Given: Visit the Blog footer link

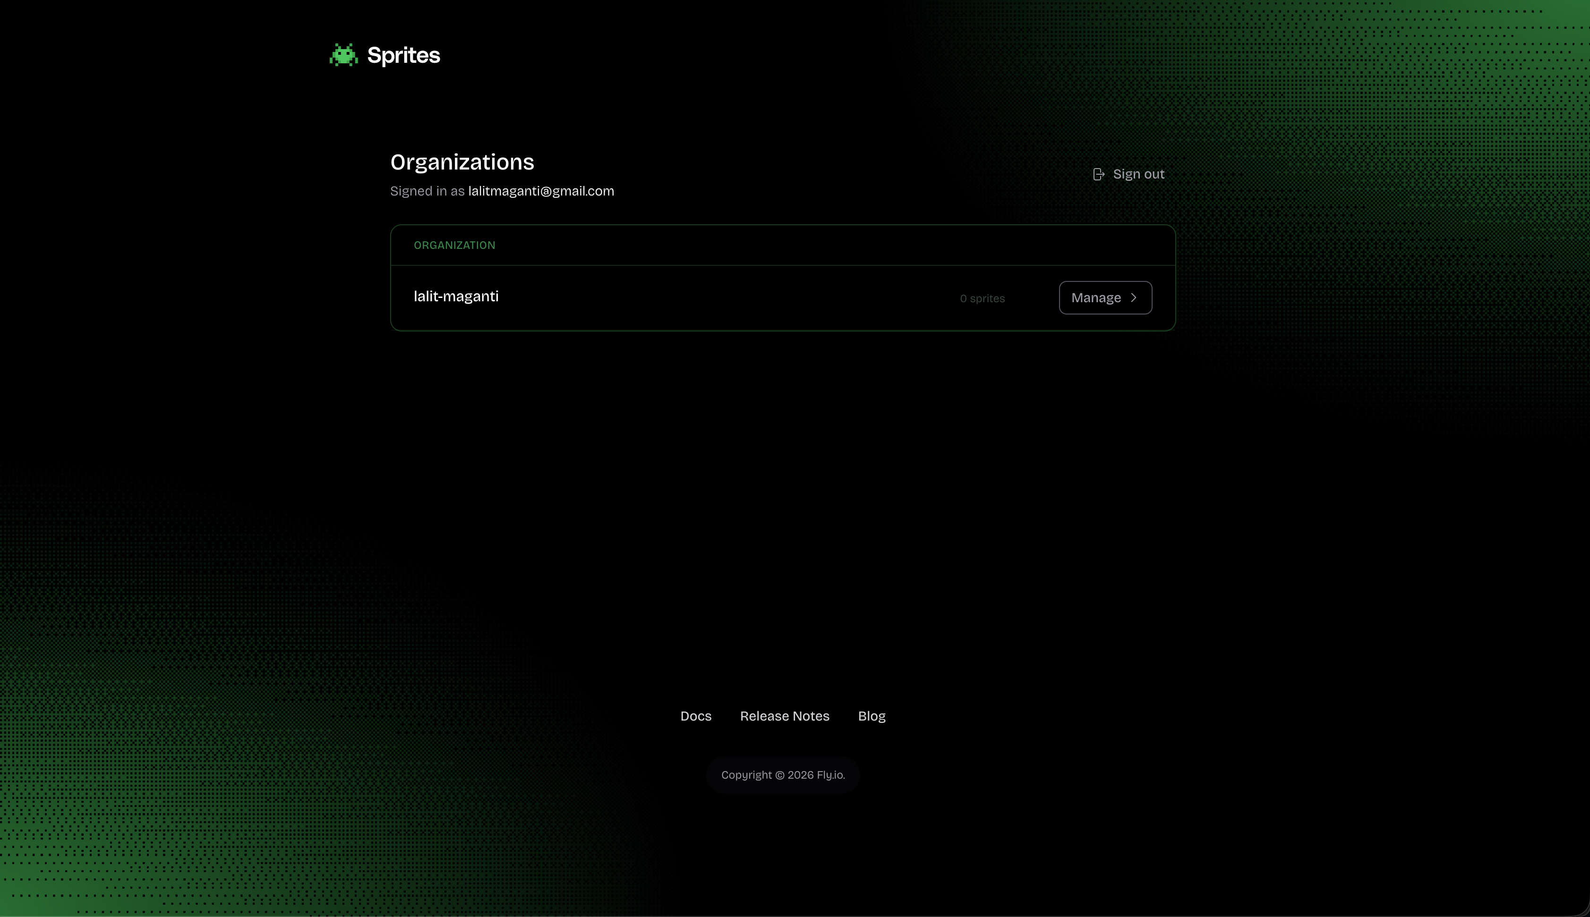Looking at the screenshot, I should point(871,716).
